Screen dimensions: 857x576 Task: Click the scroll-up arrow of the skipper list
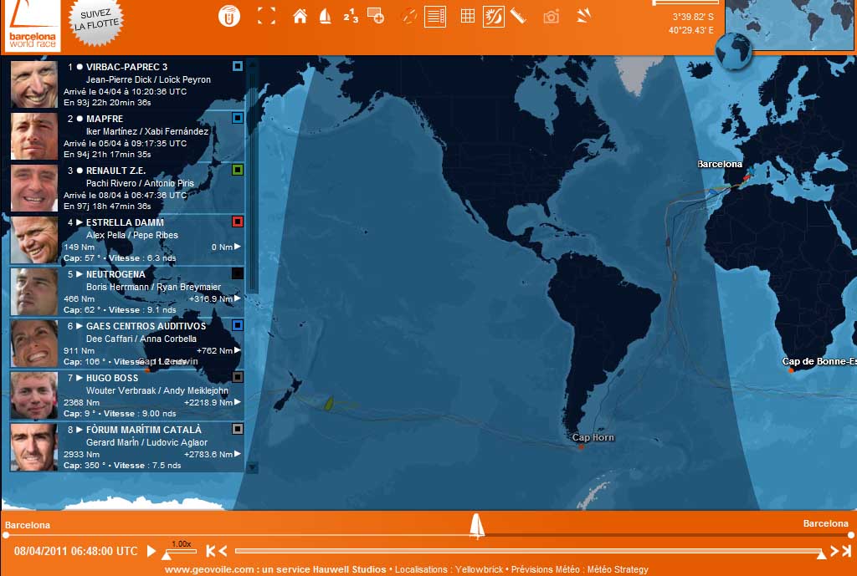253,64
